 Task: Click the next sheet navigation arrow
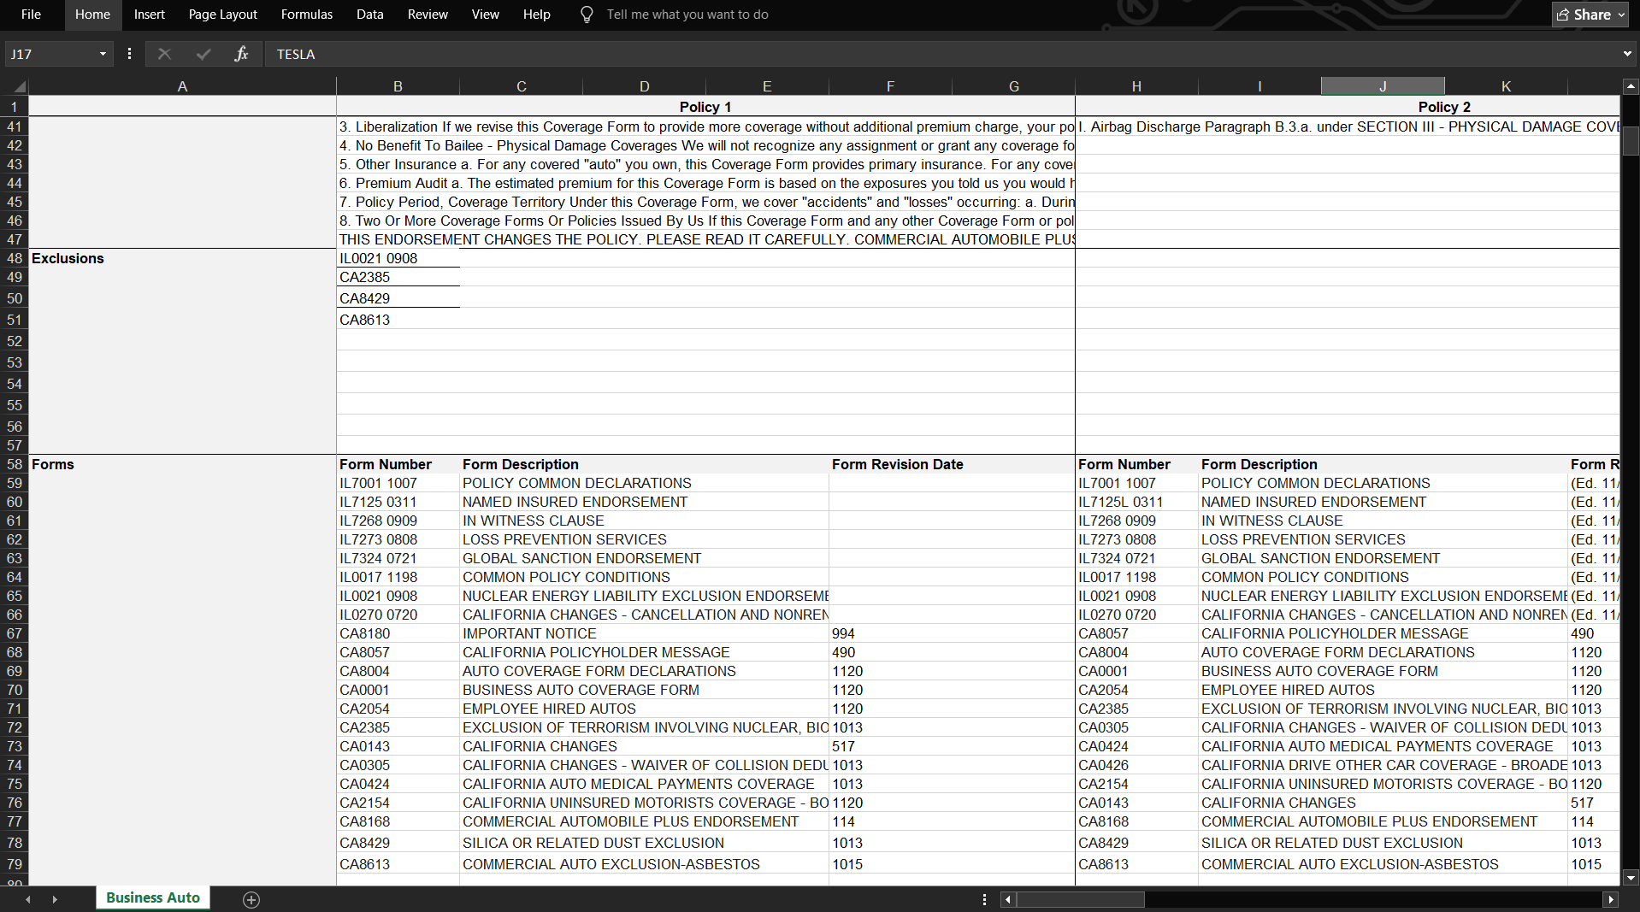(x=55, y=899)
